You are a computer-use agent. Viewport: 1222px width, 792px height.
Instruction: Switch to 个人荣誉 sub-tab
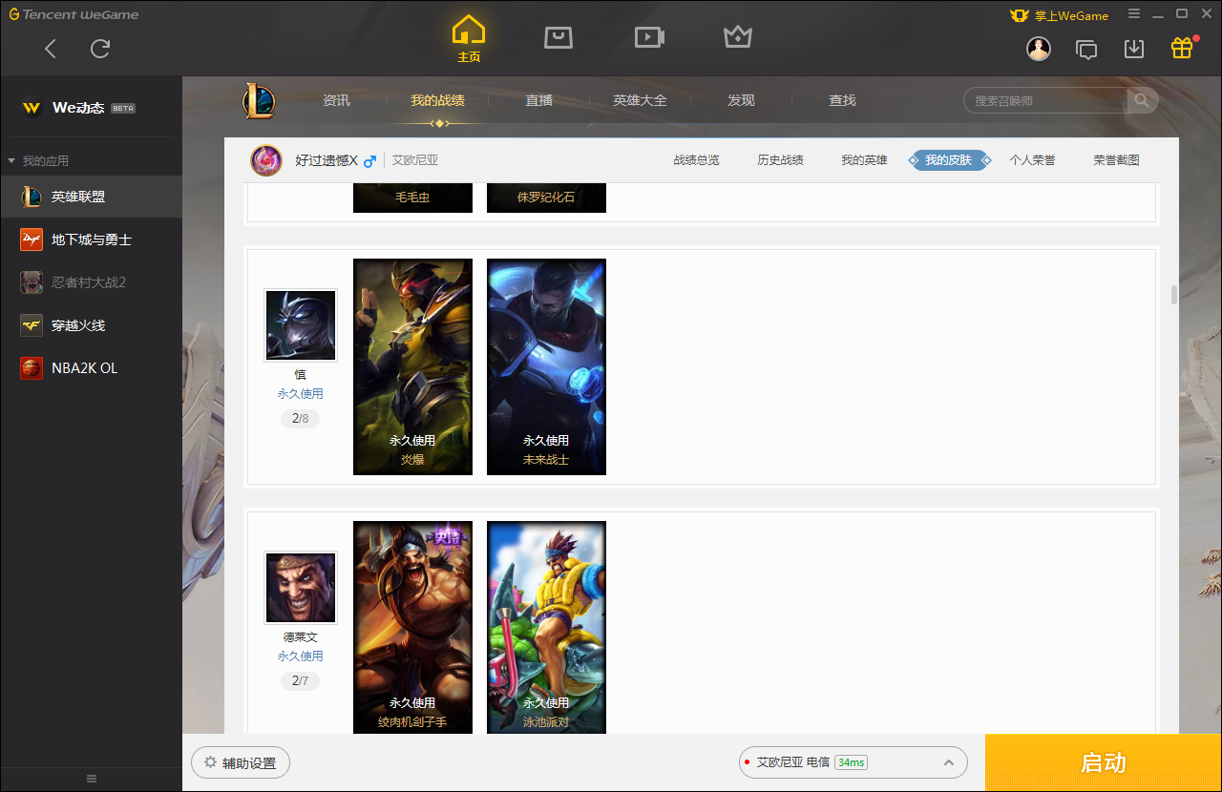(x=1032, y=160)
